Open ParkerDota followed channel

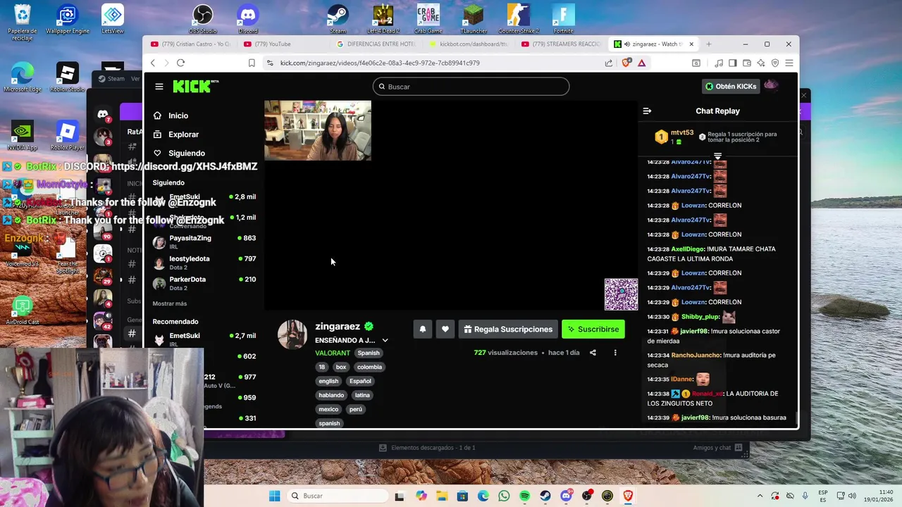coord(204,283)
